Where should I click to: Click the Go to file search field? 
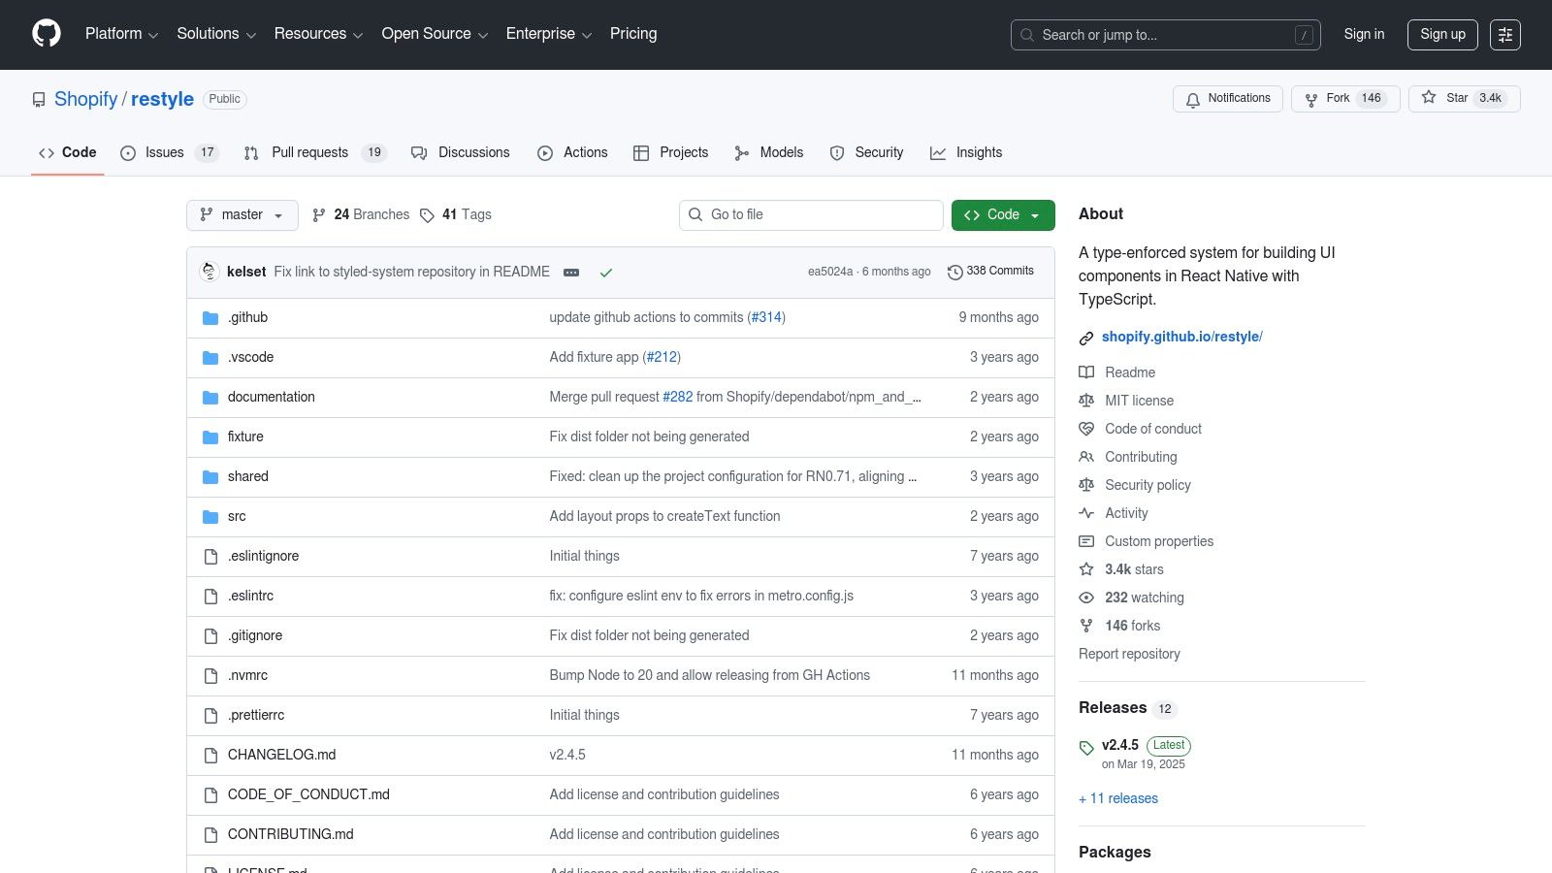(x=811, y=214)
